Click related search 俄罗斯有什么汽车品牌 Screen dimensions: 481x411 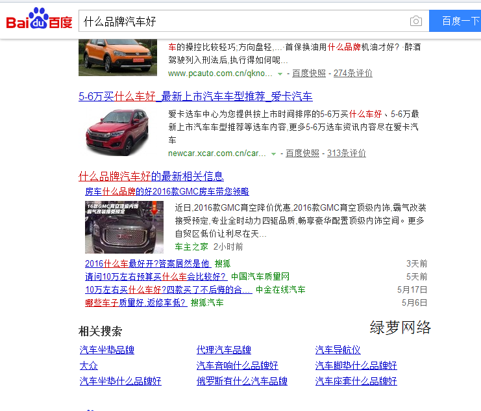point(241,381)
